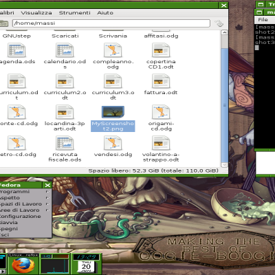Screen dimensions: 275x275
Task: Open the Aiuto menu
Action: click(x=105, y=13)
